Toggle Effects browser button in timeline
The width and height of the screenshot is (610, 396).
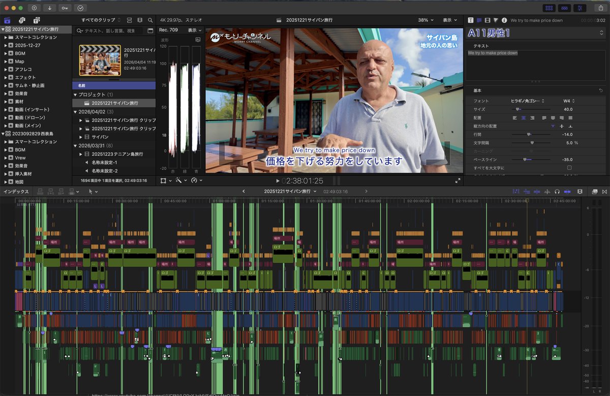point(595,191)
